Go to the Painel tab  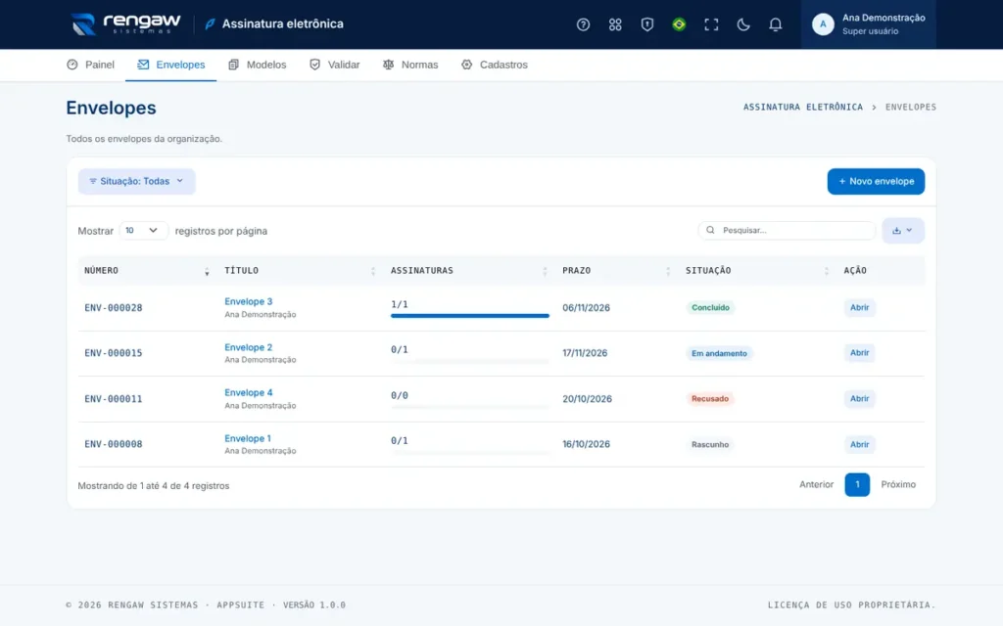(x=90, y=65)
